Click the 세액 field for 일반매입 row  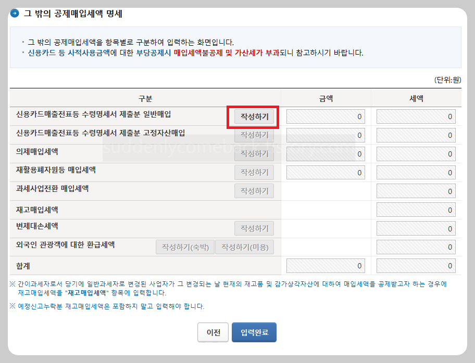(416, 116)
